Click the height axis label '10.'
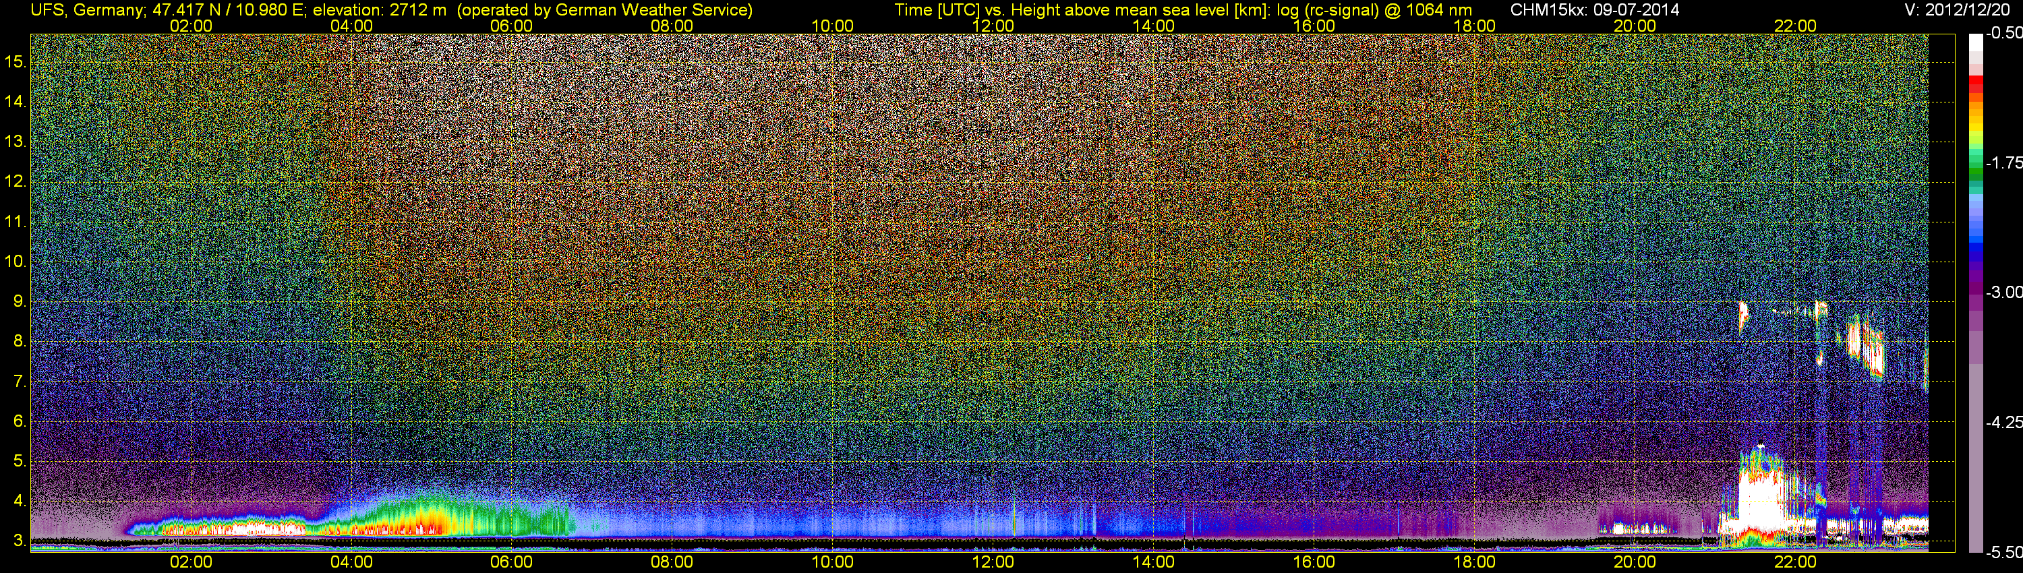This screenshot has width=2023, height=573. [16, 262]
